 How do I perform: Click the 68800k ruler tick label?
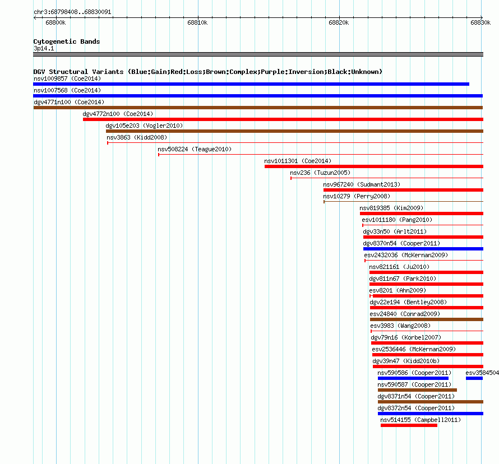click(x=56, y=22)
